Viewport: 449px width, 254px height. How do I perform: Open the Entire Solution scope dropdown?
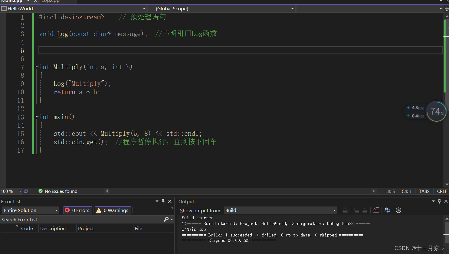[x=31, y=210]
